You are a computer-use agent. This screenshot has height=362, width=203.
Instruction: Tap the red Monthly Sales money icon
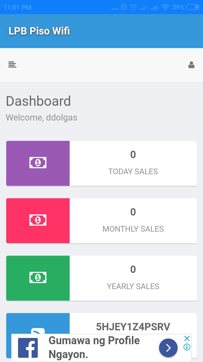click(38, 220)
